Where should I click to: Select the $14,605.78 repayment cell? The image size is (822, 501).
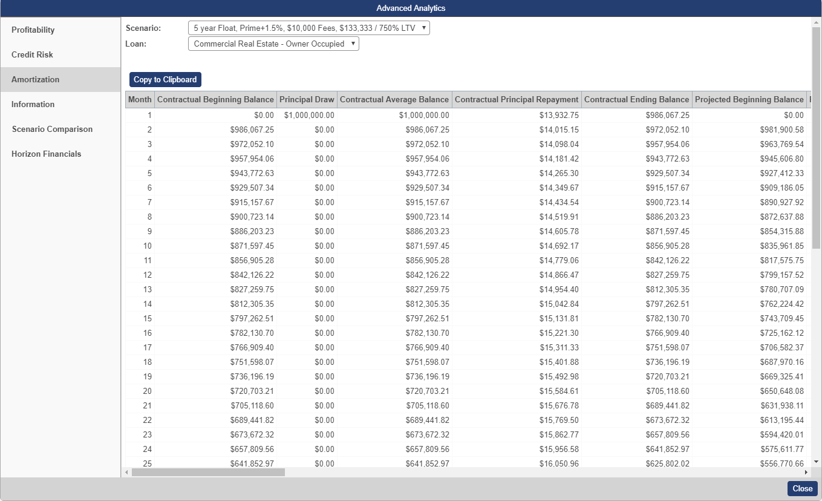click(517, 231)
